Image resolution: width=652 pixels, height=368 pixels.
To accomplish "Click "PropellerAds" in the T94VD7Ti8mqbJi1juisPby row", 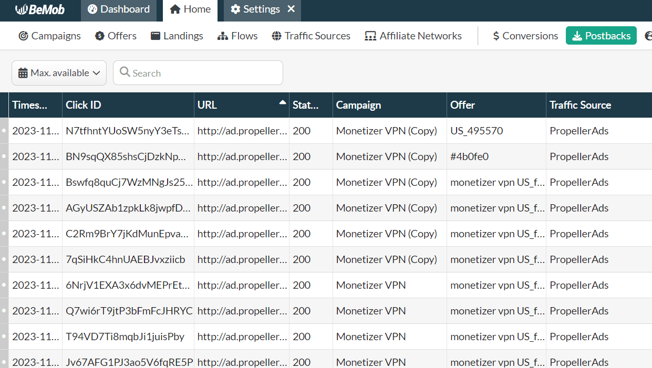I will pyautogui.click(x=579, y=337).
